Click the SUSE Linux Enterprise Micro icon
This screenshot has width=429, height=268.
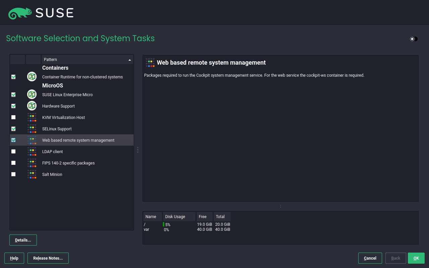32,94
